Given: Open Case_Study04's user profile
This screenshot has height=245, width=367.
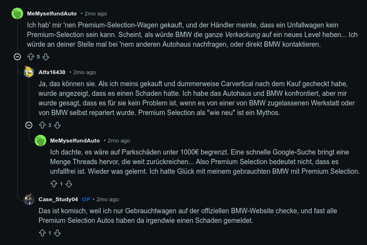Looking at the screenshot, I should click(x=58, y=199).
